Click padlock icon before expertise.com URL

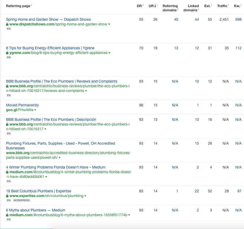click(x=7, y=196)
